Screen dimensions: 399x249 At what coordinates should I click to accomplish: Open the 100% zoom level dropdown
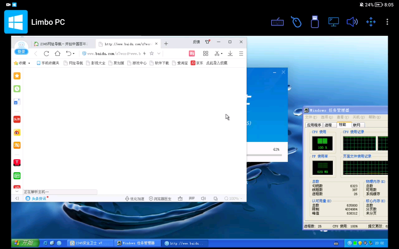click(x=233, y=199)
